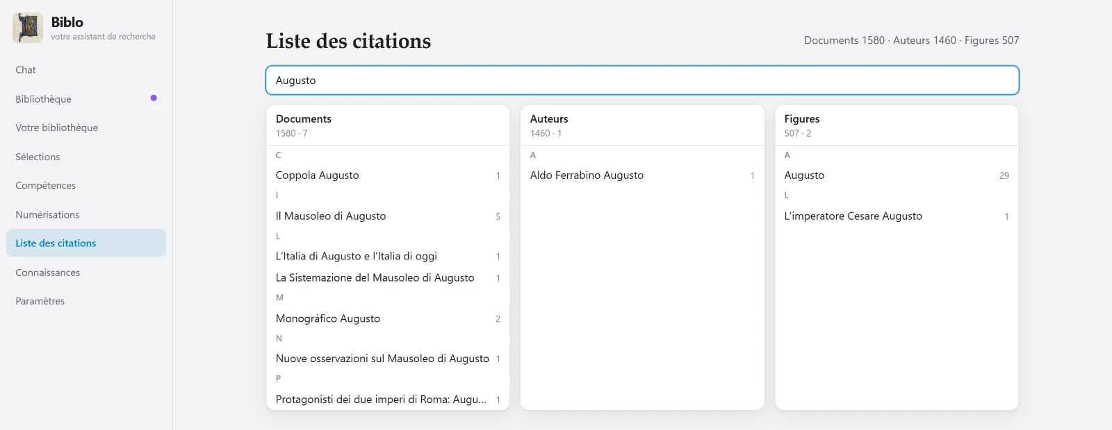Click count 2 beside Monográfico Augusto
The width and height of the screenshot is (1112, 430).
pyautogui.click(x=498, y=319)
